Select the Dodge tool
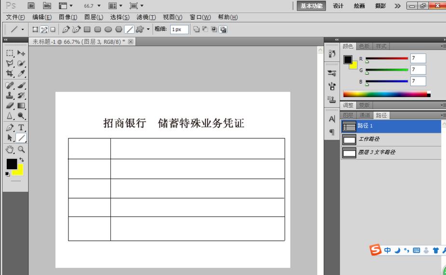The width and height of the screenshot is (446, 275). coord(21,116)
